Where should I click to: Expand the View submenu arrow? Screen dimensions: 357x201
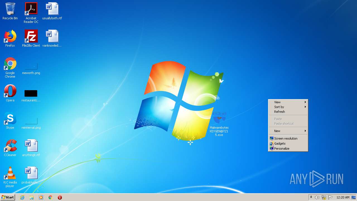pos(305,102)
